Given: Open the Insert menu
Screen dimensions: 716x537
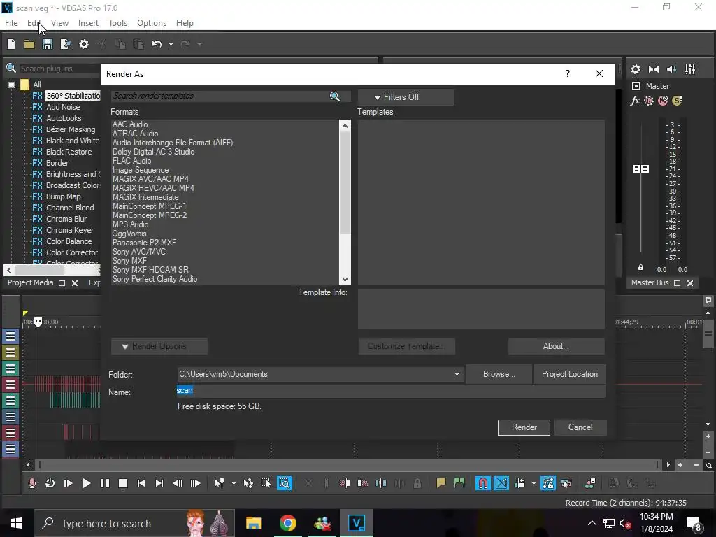Looking at the screenshot, I should pos(88,23).
